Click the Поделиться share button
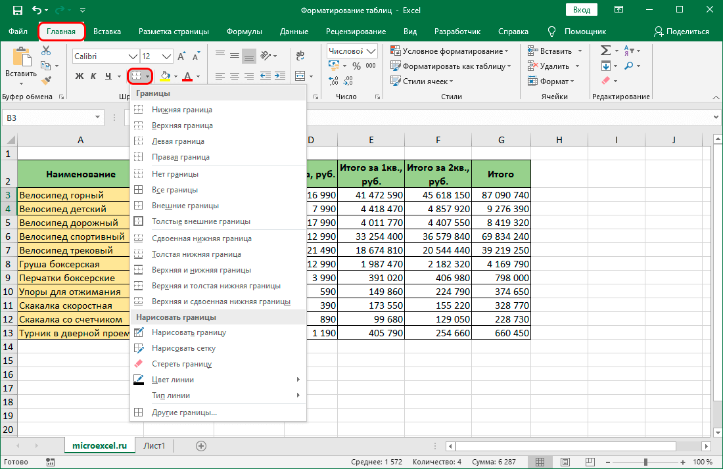 [x=681, y=32]
